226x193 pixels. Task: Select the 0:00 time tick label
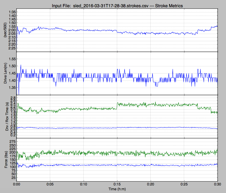17,185
